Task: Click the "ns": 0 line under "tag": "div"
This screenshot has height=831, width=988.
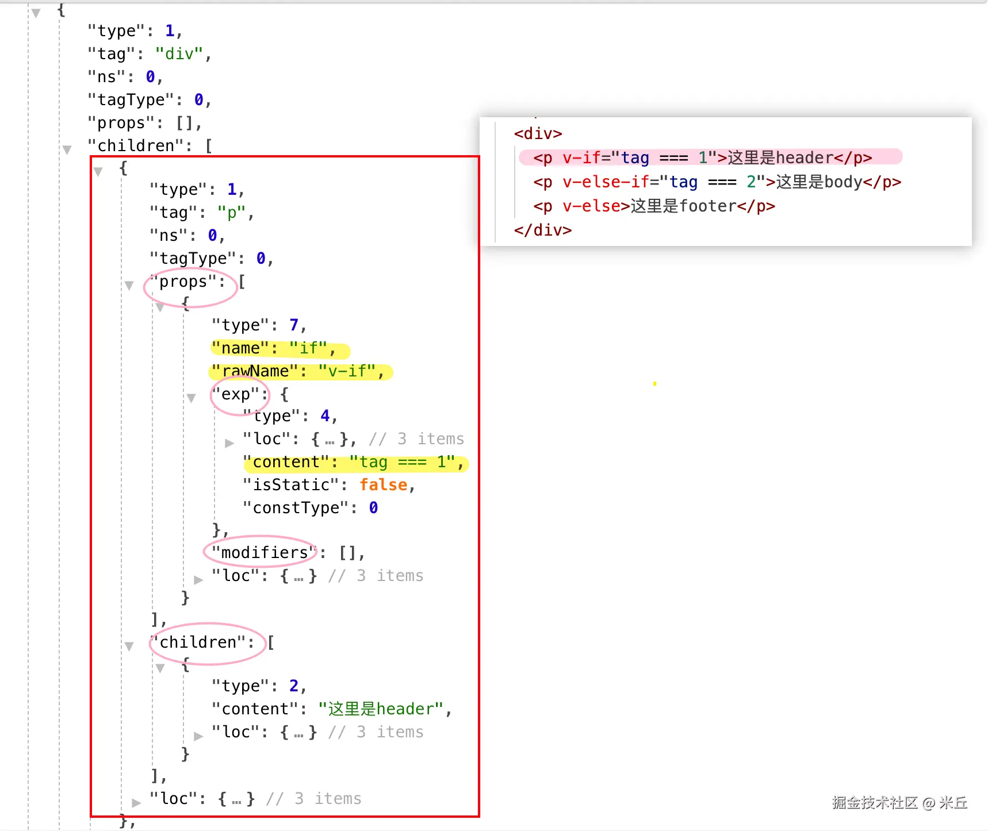Action: [x=125, y=76]
